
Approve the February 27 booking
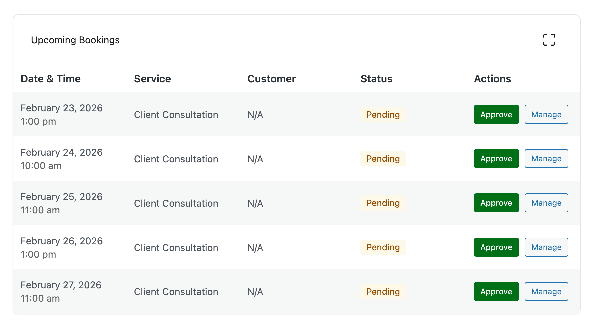pyautogui.click(x=496, y=292)
